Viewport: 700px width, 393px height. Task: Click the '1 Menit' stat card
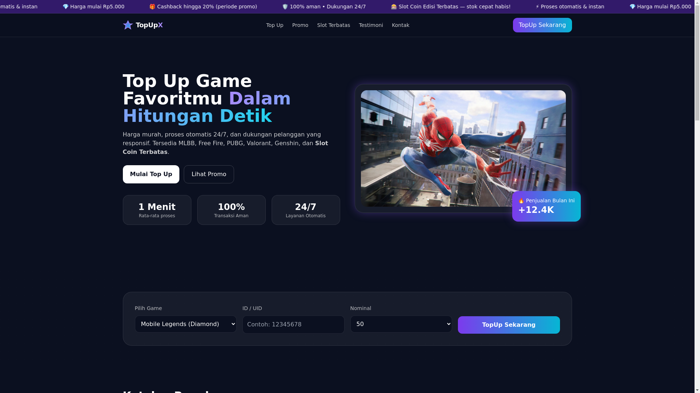[x=157, y=210]
